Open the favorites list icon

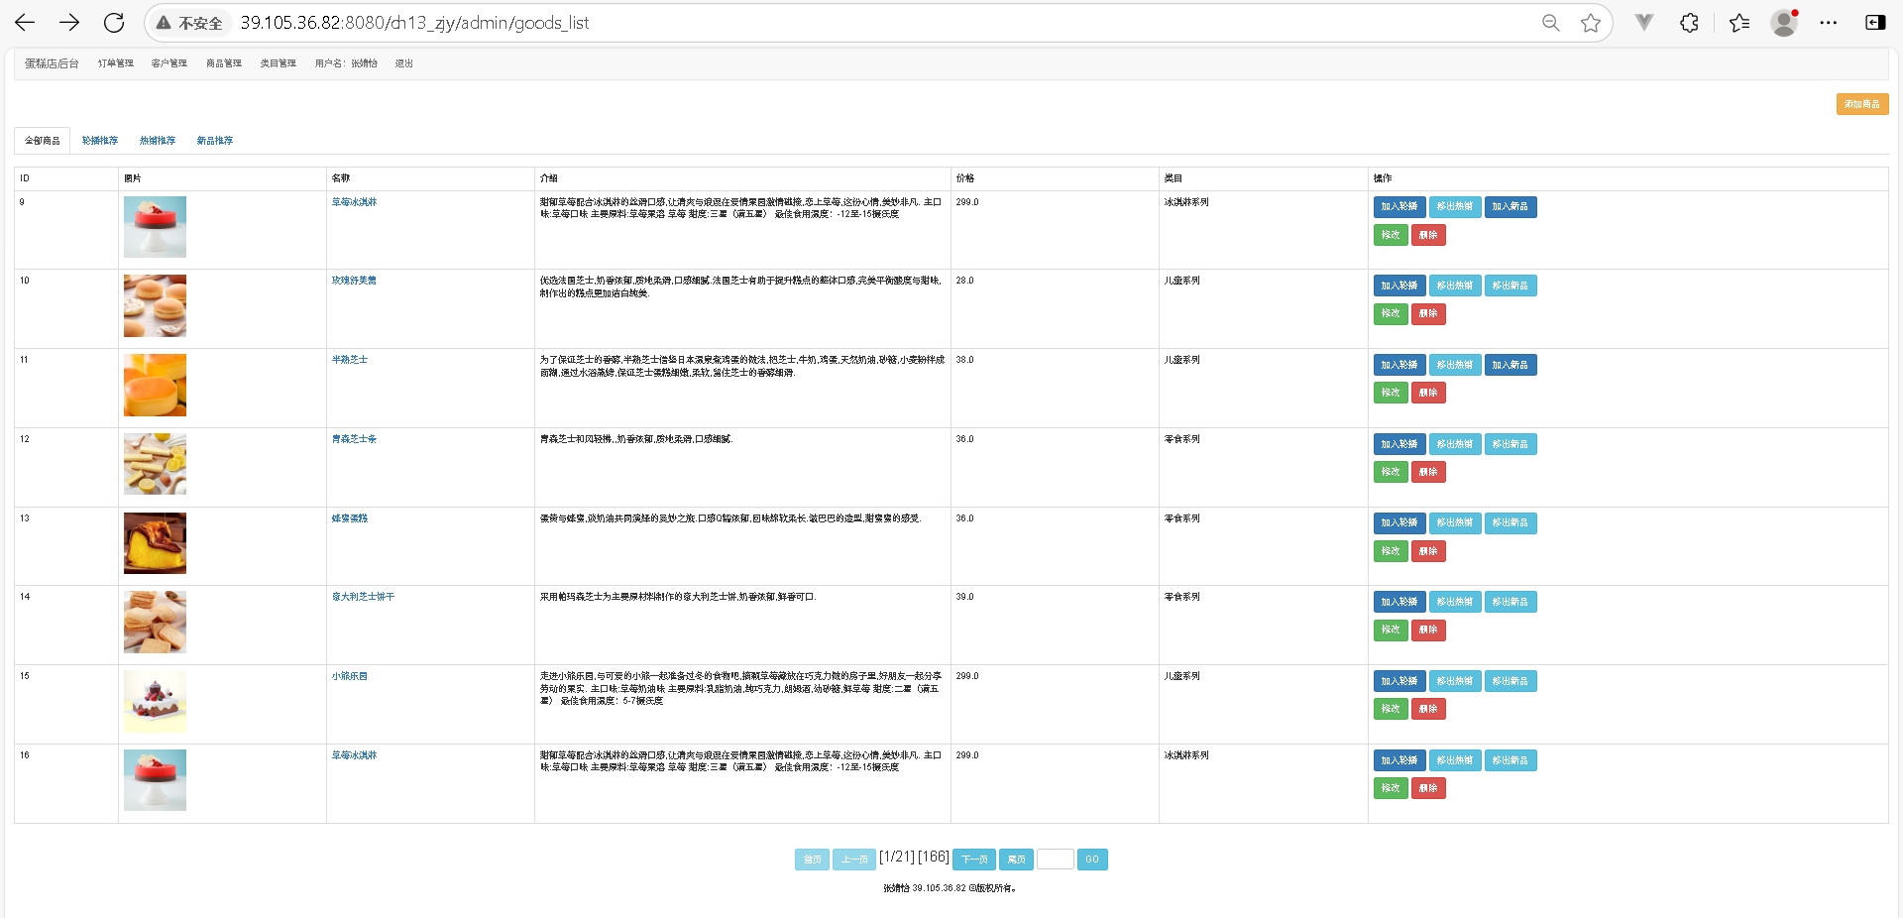1738,23
